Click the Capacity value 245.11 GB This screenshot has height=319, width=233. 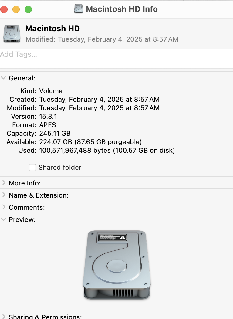tap(55, 133)
